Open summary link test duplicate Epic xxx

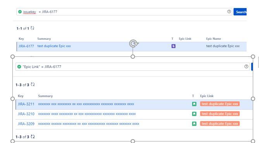tap(54, 46)
